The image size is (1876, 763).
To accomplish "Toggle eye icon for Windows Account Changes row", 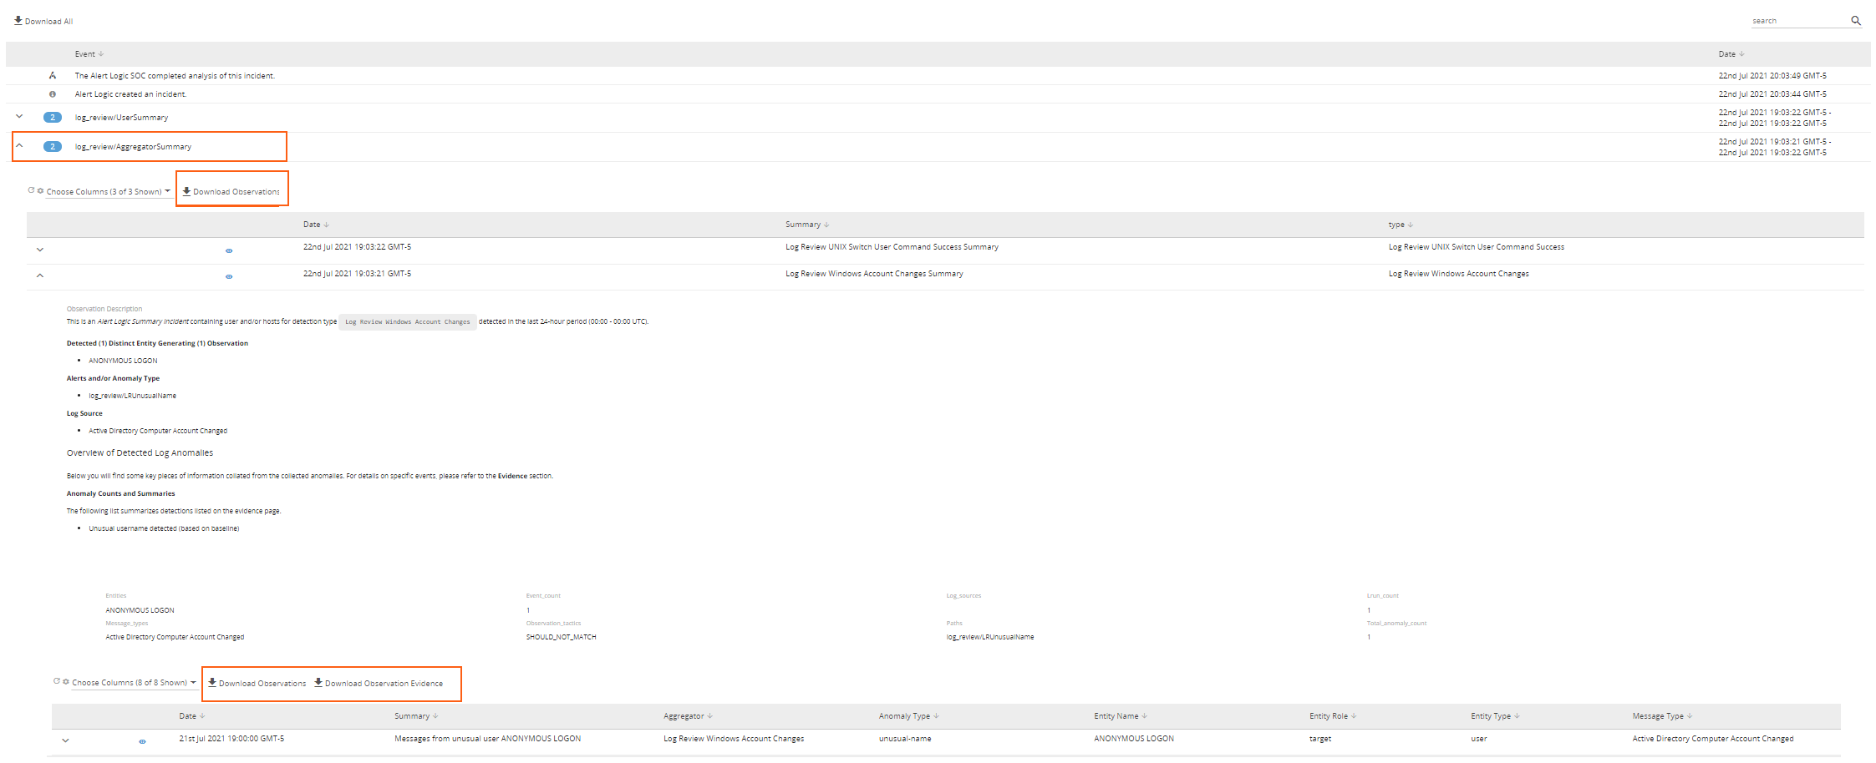I will pyautogui.click(x=229, y=276).
